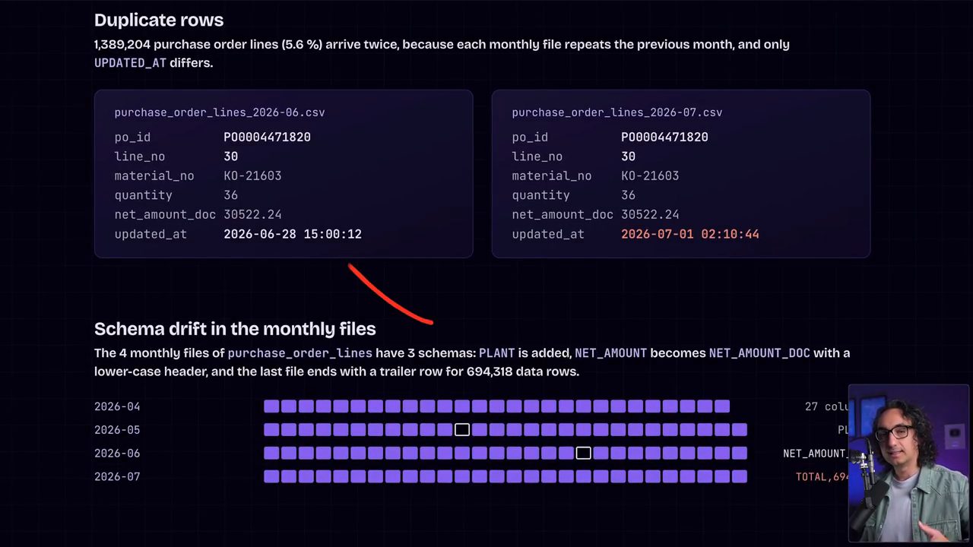Click the presenter webcam thumbnail

point(909,463)
